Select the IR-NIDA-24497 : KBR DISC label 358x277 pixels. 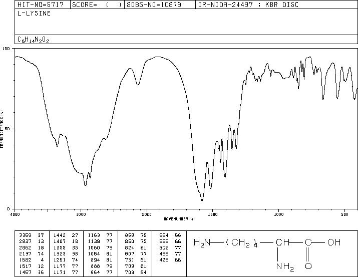click(x=248, y=5)
